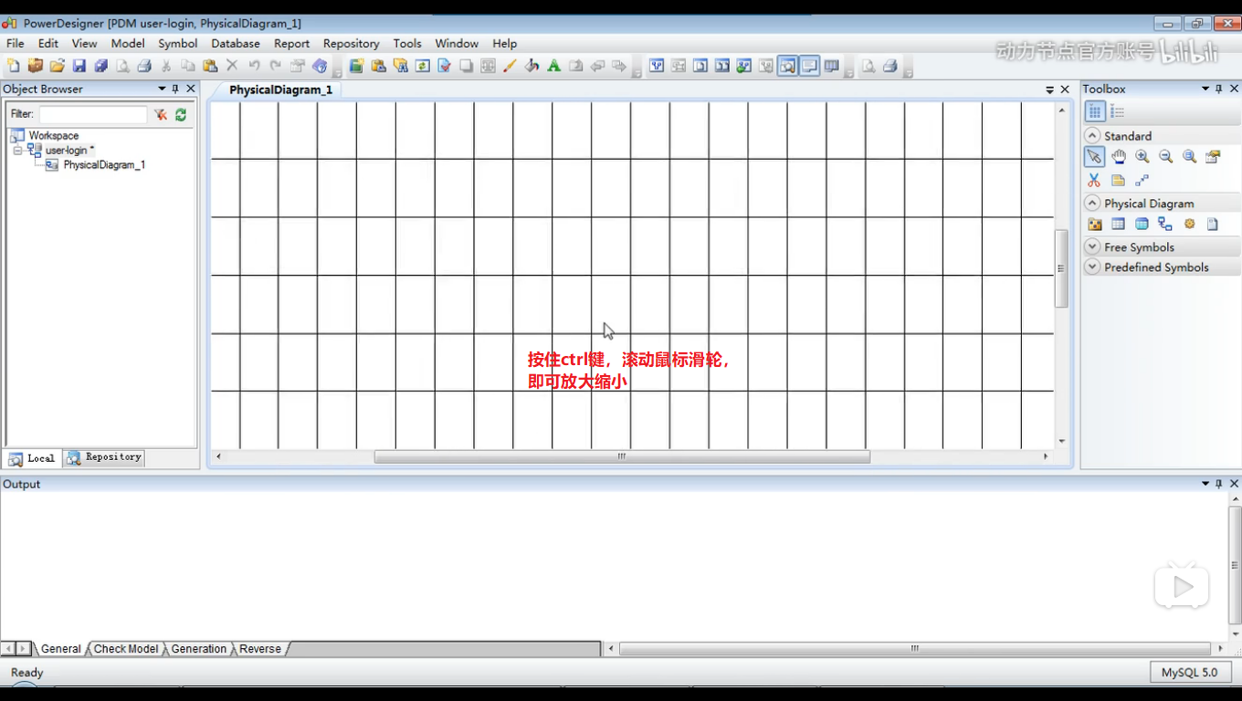
Task: Pin the Output panel
Action: point(1219,484)
